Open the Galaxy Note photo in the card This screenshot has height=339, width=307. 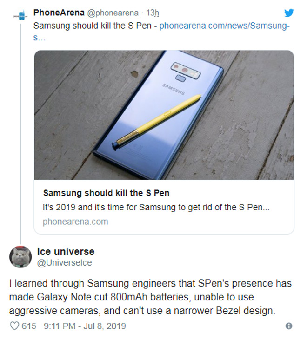(164, 114)
